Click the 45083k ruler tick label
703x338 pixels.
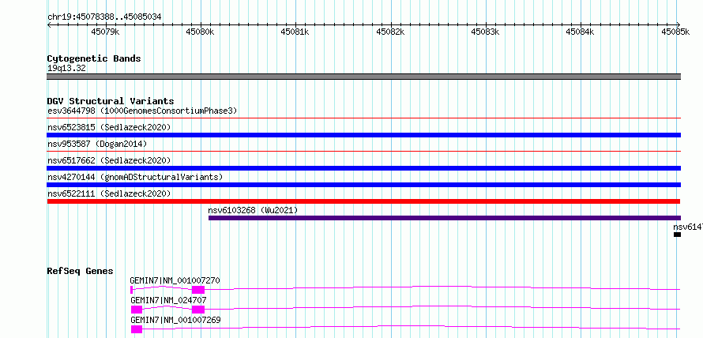486,32
